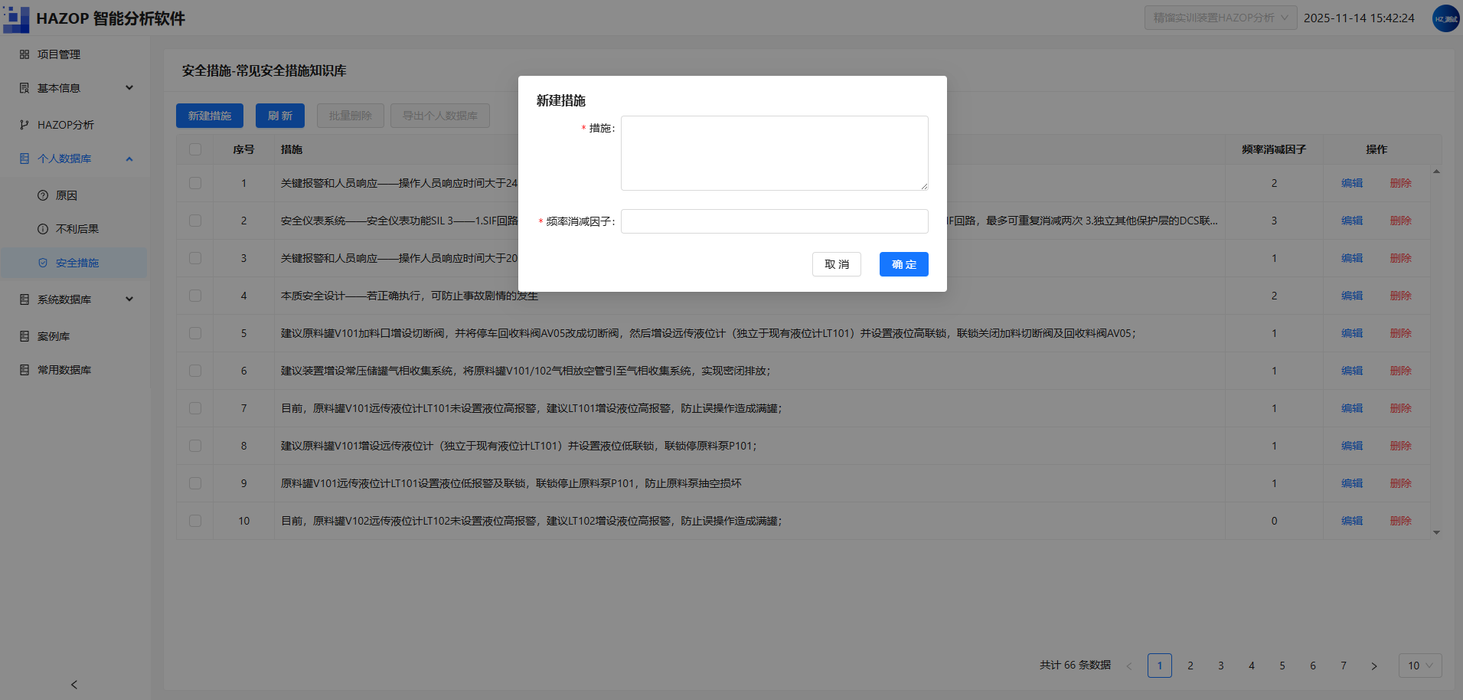This screenshot has width=1463, height=700.
Task: Click the 取消 button in dialog
Action: point(837,264)
